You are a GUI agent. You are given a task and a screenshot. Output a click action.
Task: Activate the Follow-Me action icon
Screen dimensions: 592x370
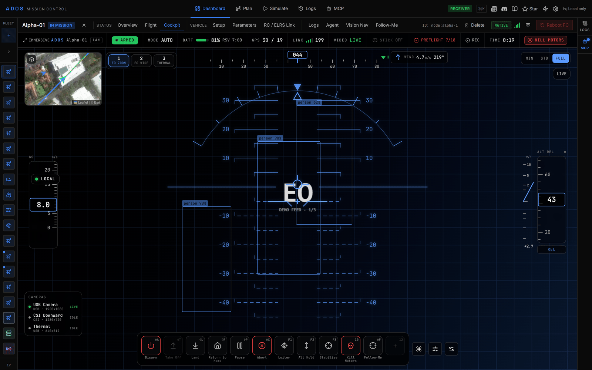pyautogui.click(x=373, y=346)
